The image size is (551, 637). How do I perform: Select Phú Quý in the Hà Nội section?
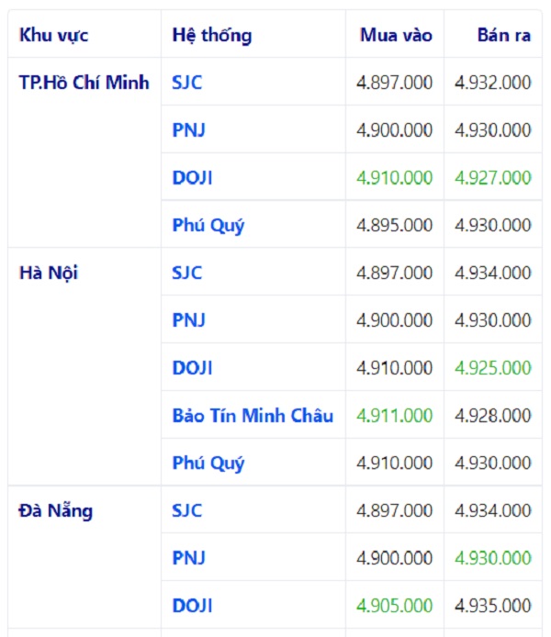[208, 464]
